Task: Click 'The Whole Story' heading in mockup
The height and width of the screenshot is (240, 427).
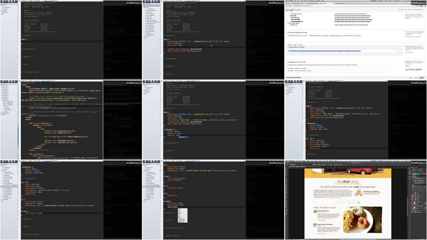Action: pos(347,182)
